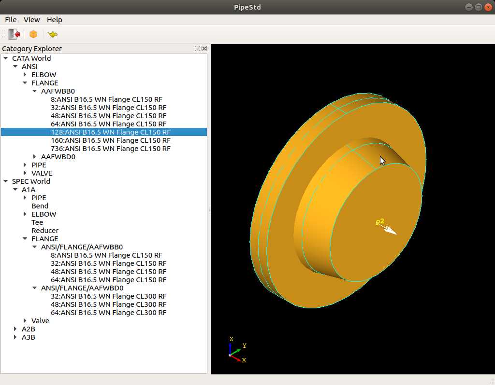The height and width of the screenshot is (385, 495).
Task: Click the A1A label
Action: click(29, 189)
